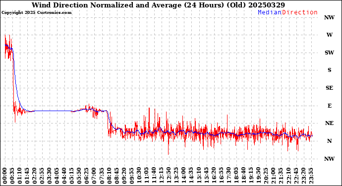Image resolution: width=342 pixels, height=186 pixels.
Task: Click the '13:25' time label
Action: tap(176, 176)
